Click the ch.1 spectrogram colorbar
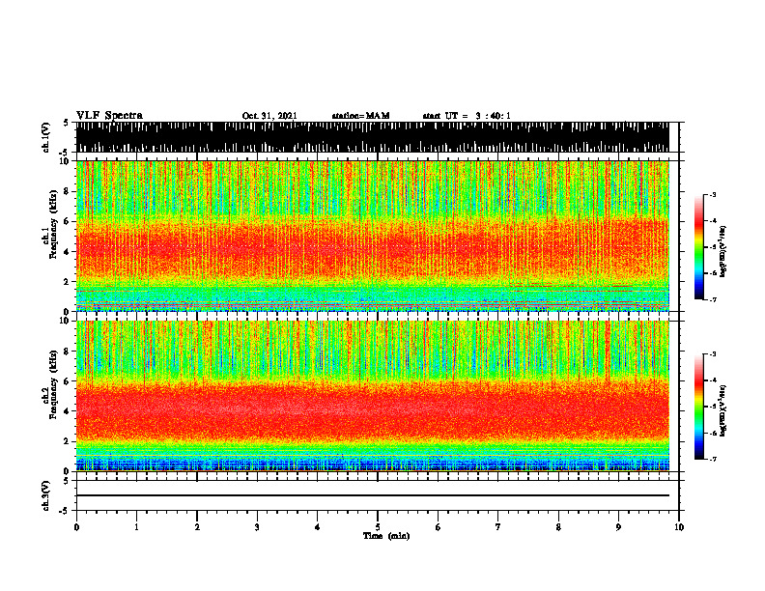 [x=698, y=247]
